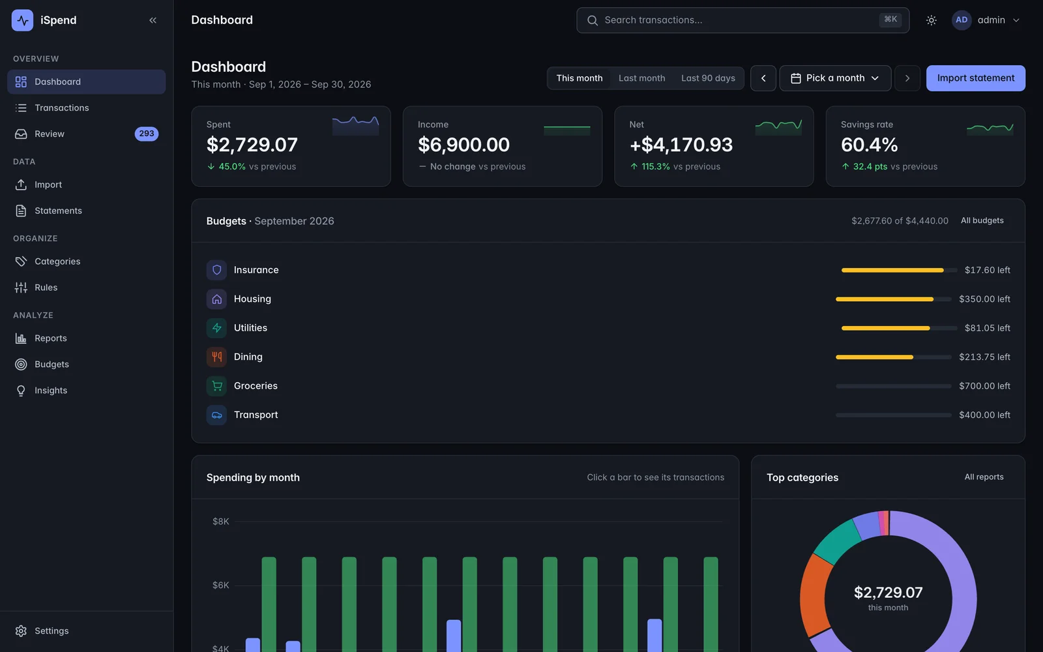
Task: Click the $400.00 left Transport amount
Action: 984,415
